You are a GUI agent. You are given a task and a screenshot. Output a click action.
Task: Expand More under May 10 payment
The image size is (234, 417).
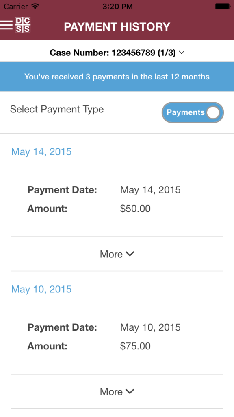117,391
